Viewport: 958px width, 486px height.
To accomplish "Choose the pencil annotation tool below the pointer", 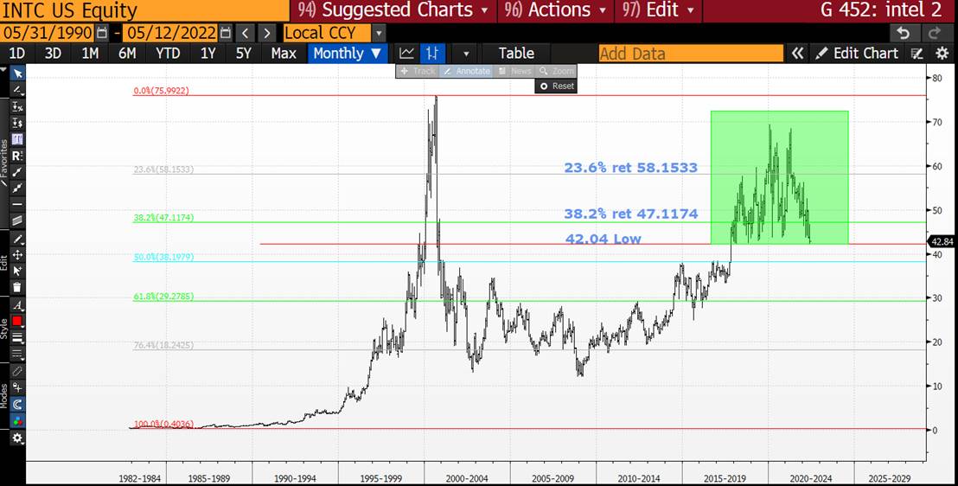I will 17,91.
